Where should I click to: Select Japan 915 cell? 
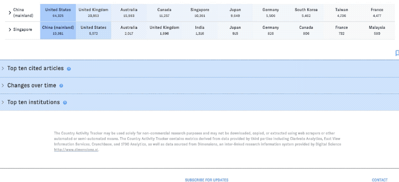[x=235, y=30]
